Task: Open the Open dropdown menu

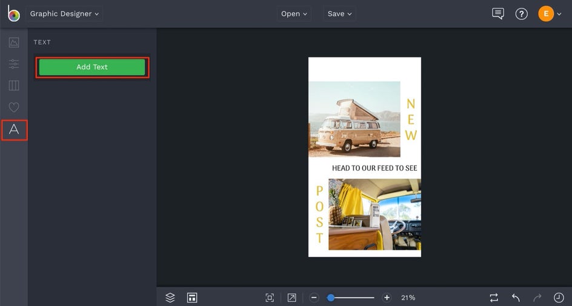Action: coord(294,14)
